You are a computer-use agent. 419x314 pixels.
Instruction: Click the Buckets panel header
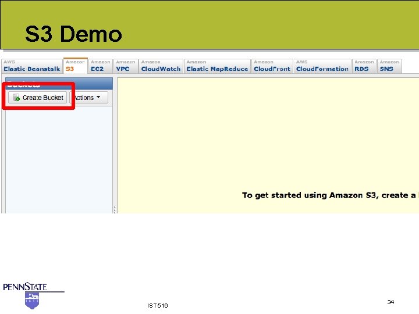(59, 84)
